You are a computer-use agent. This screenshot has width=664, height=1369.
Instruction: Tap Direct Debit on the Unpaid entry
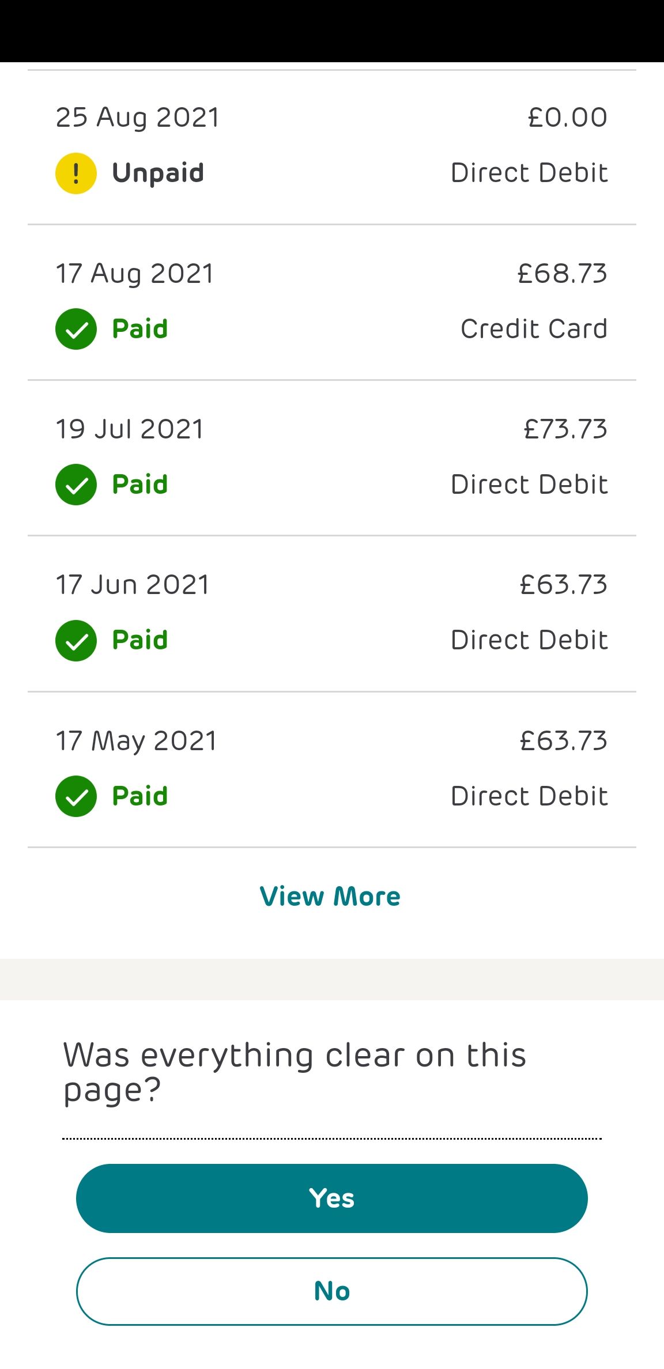pyautogui.click(x=530, y=173)
